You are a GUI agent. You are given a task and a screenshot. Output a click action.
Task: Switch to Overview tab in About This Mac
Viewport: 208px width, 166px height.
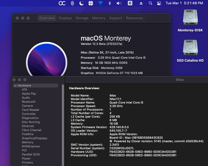(x=47, y=18)
